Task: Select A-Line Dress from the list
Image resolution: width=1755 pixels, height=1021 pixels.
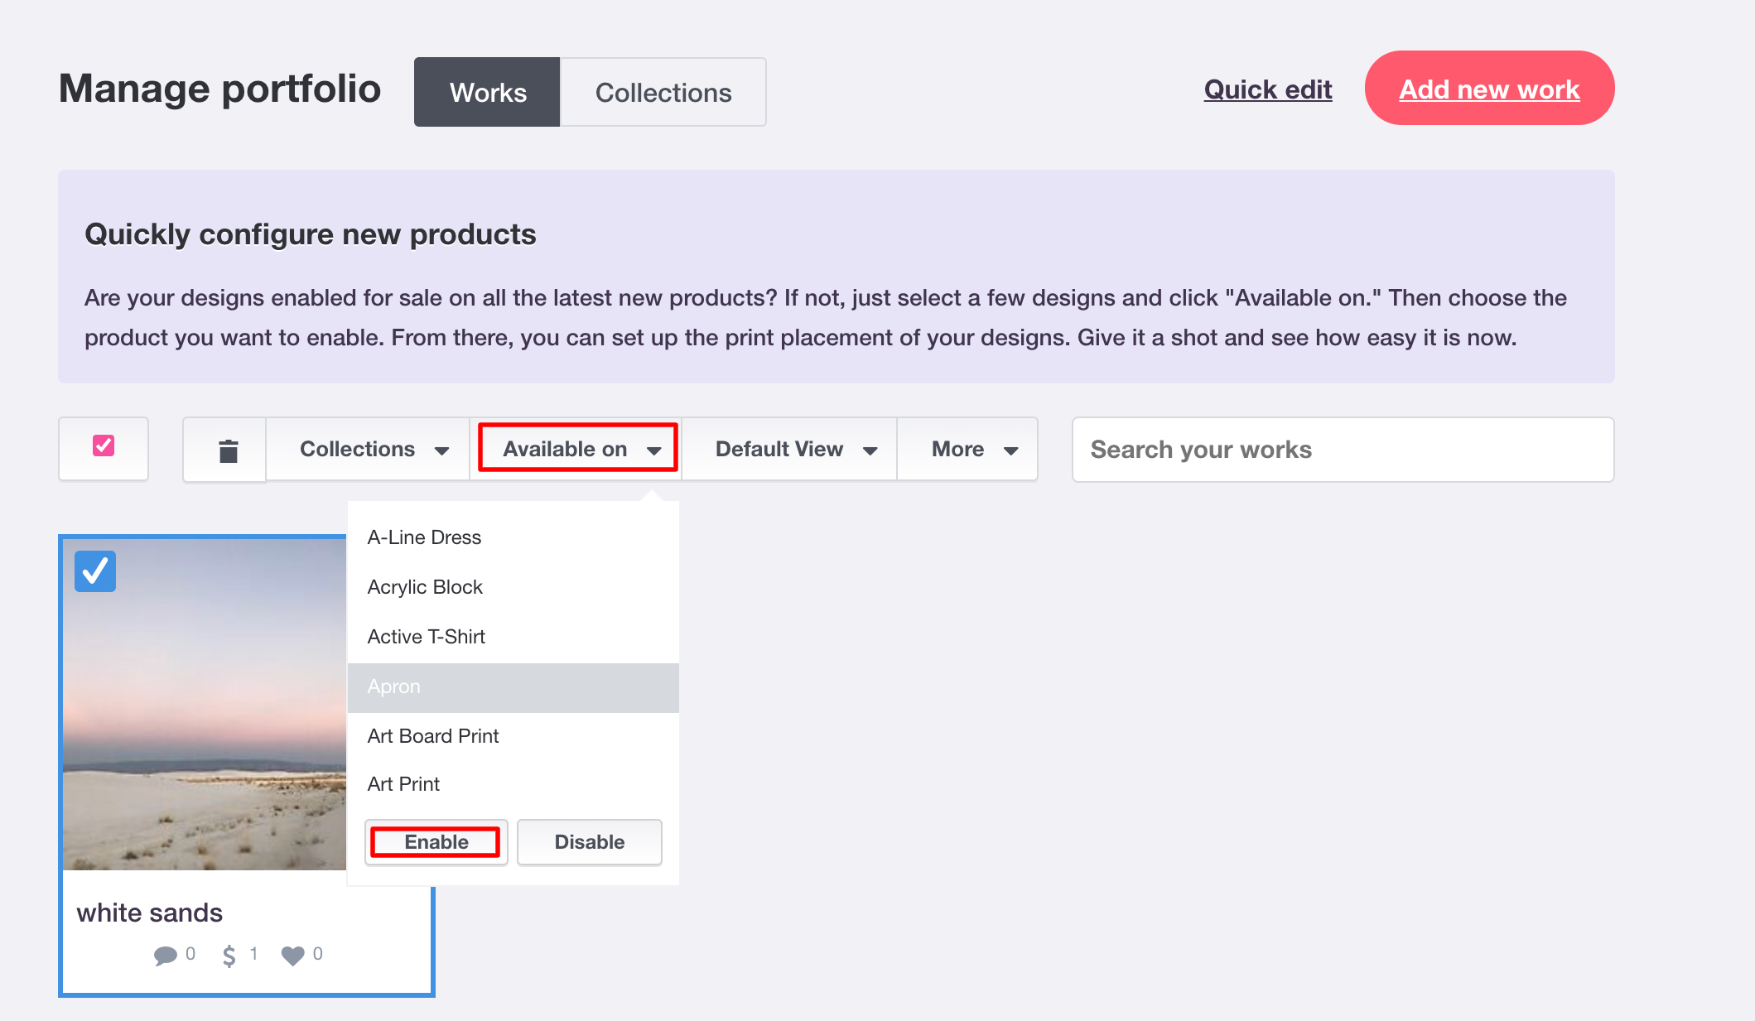Action: 513,537
